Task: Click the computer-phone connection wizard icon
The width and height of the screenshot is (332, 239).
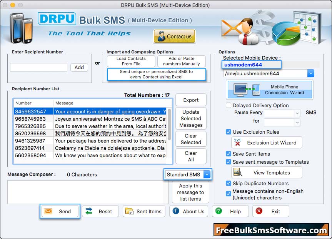Action: click(x=247, y=90)
